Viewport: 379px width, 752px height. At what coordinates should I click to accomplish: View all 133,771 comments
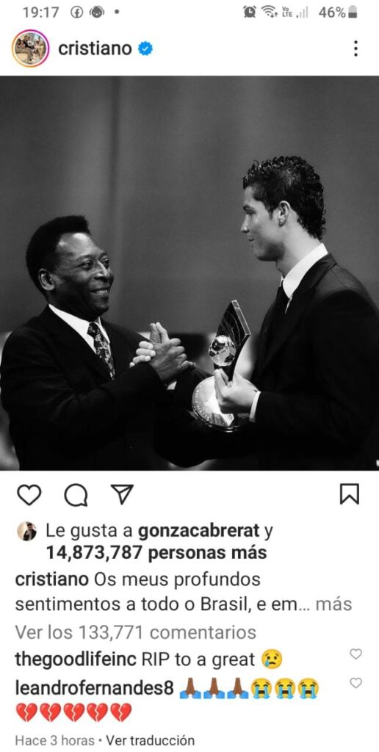tap(136, 632)
